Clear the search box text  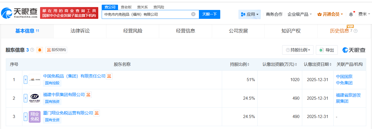[193, 14]
